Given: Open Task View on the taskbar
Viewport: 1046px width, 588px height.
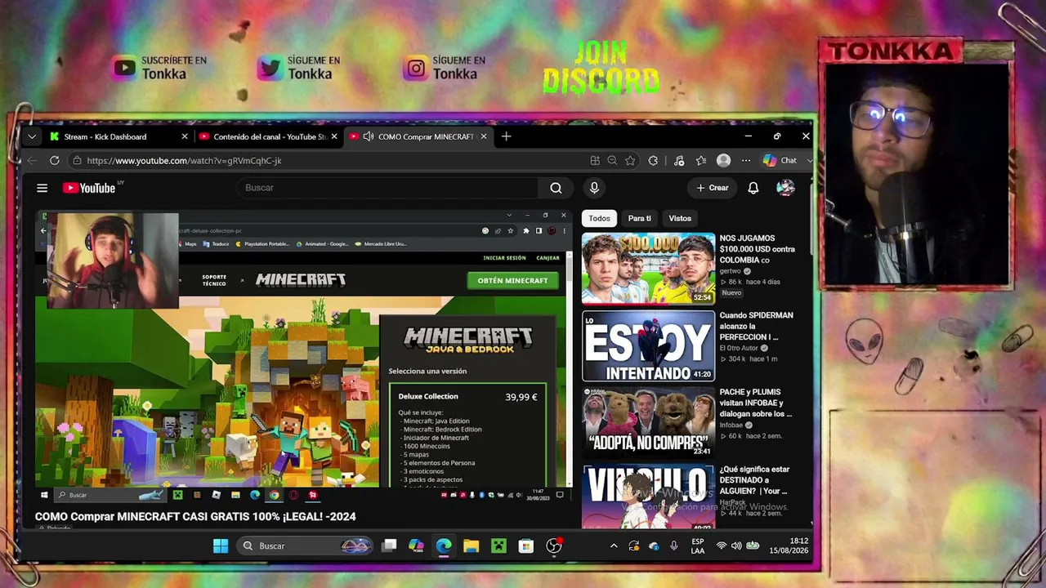Looking at the screenshot, I should [x=389, y=546].
